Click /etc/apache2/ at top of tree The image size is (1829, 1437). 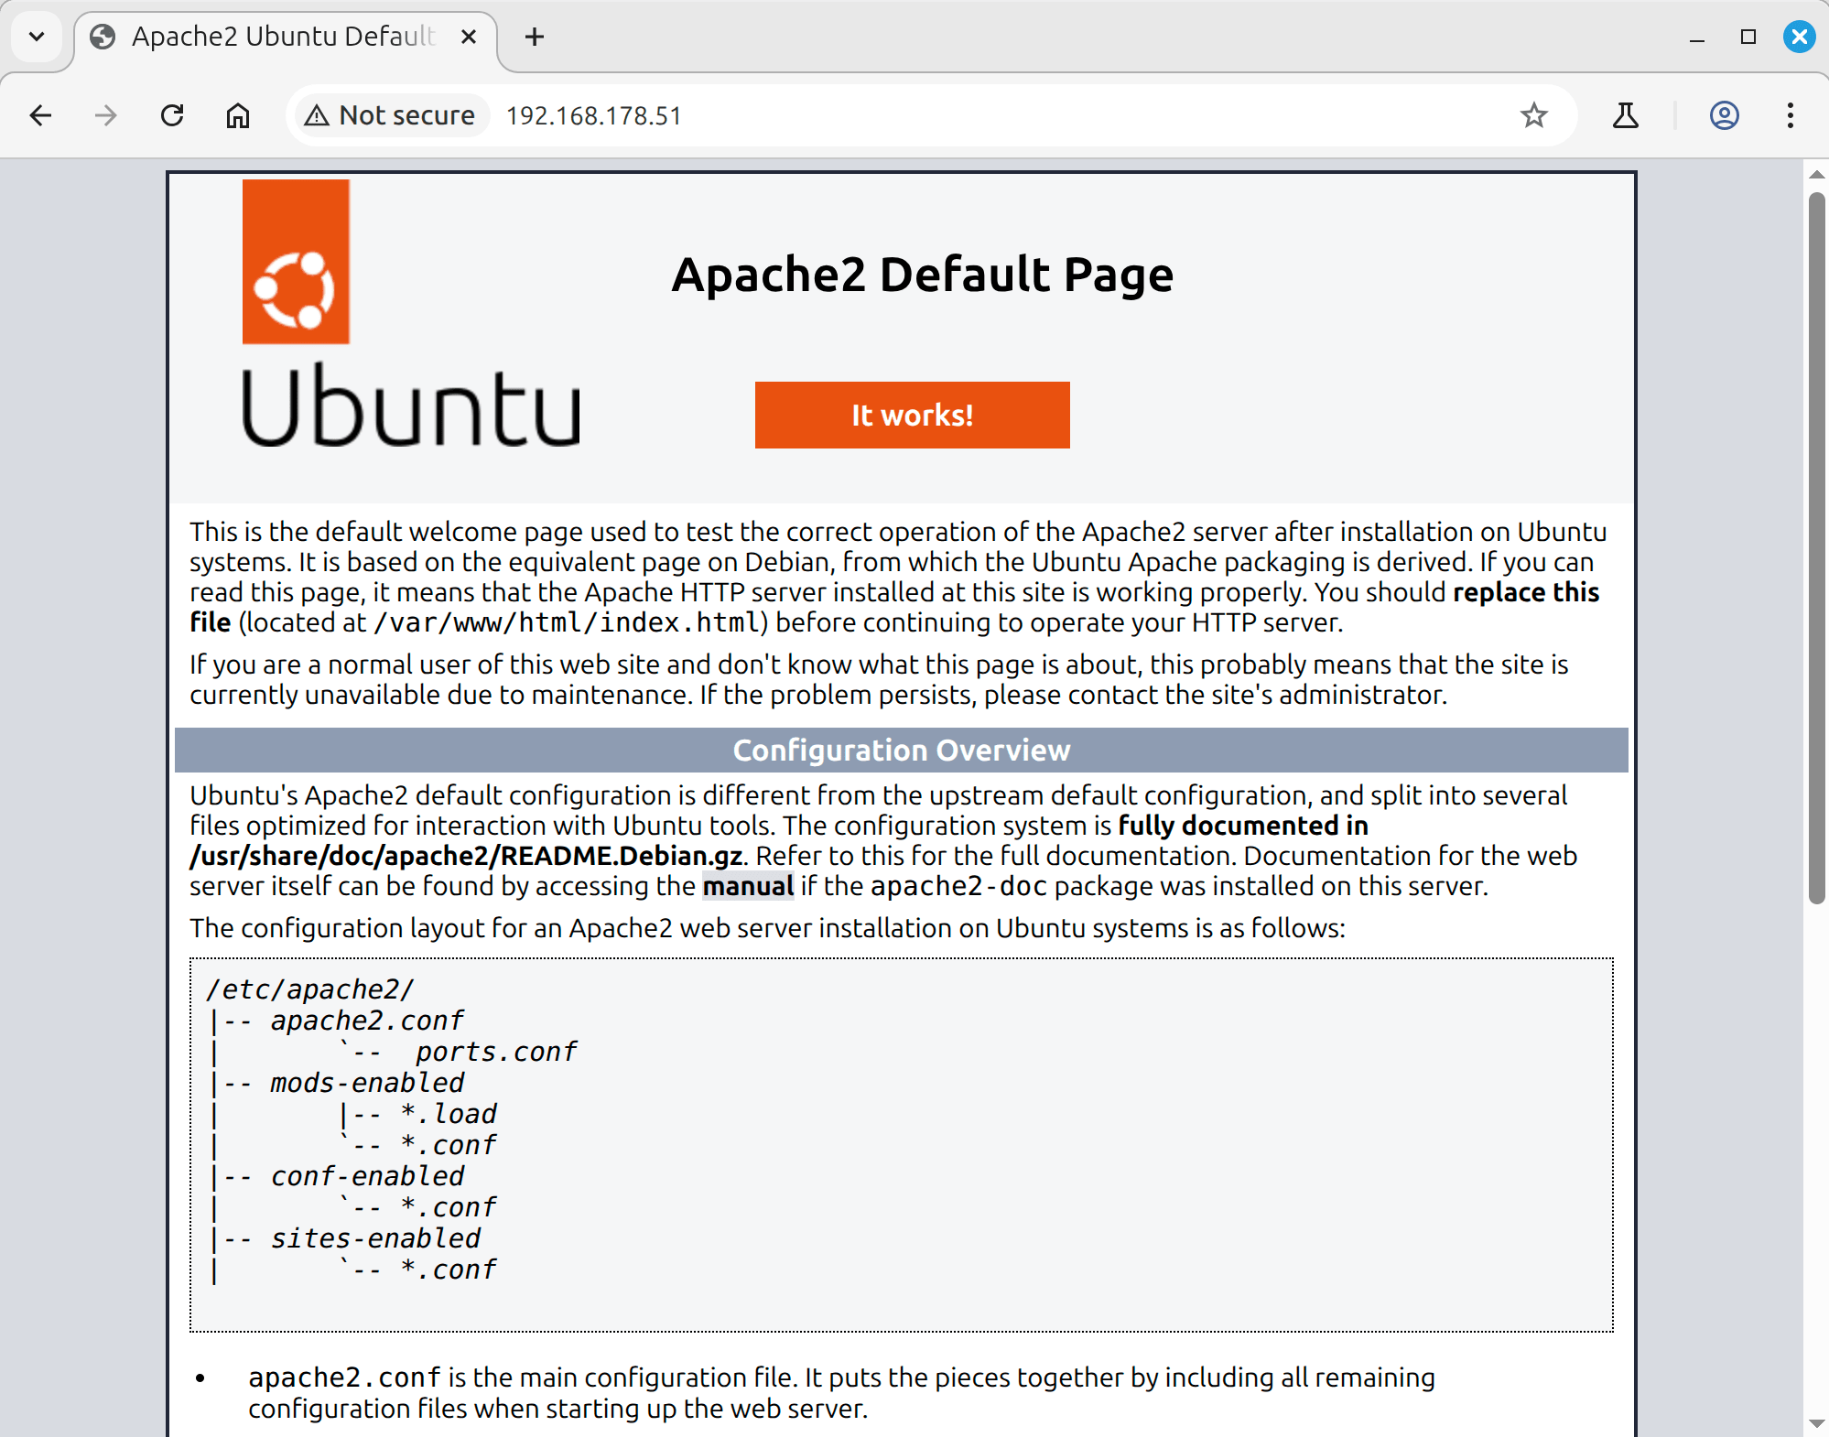pyautogui.click(x=309, y=989)
